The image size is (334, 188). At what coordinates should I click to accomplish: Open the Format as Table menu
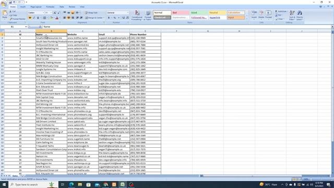point(148,15)
